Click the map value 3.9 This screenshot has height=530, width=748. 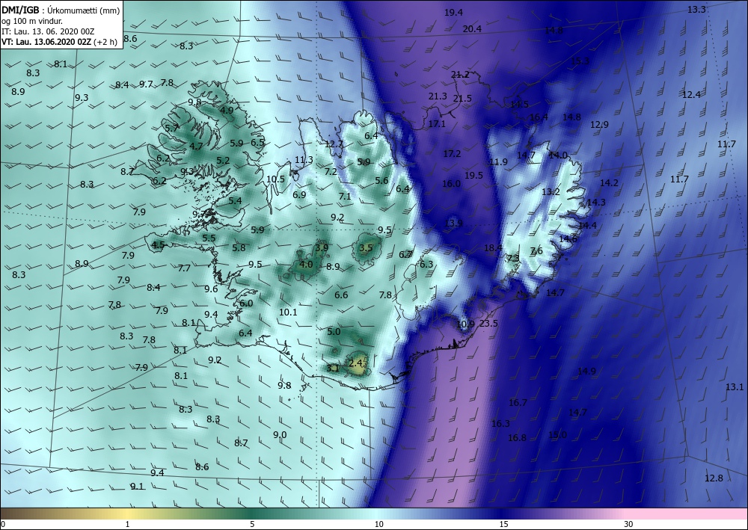pyautogui.click(x=322, y=248)
